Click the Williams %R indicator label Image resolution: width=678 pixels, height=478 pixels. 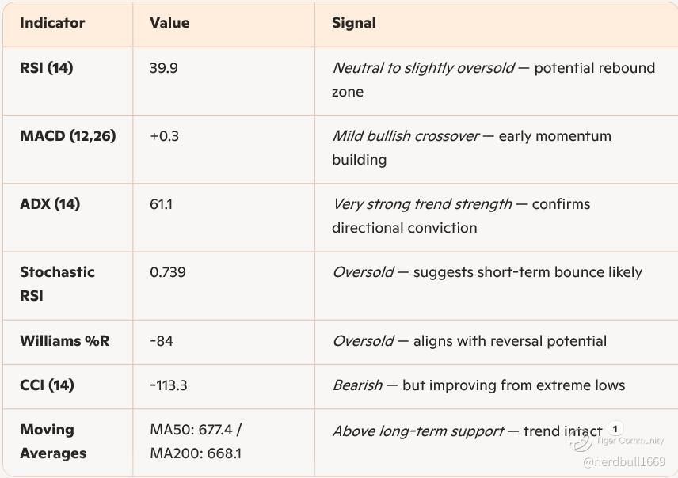pyautogui.click(x=64, y=341)
